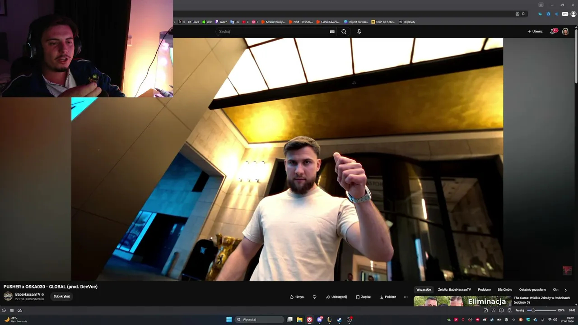Image resolution: width=578 pixels, height=325 pixels.
Task: Click the YouTube search magnifier button
Action: click(344, 32)
